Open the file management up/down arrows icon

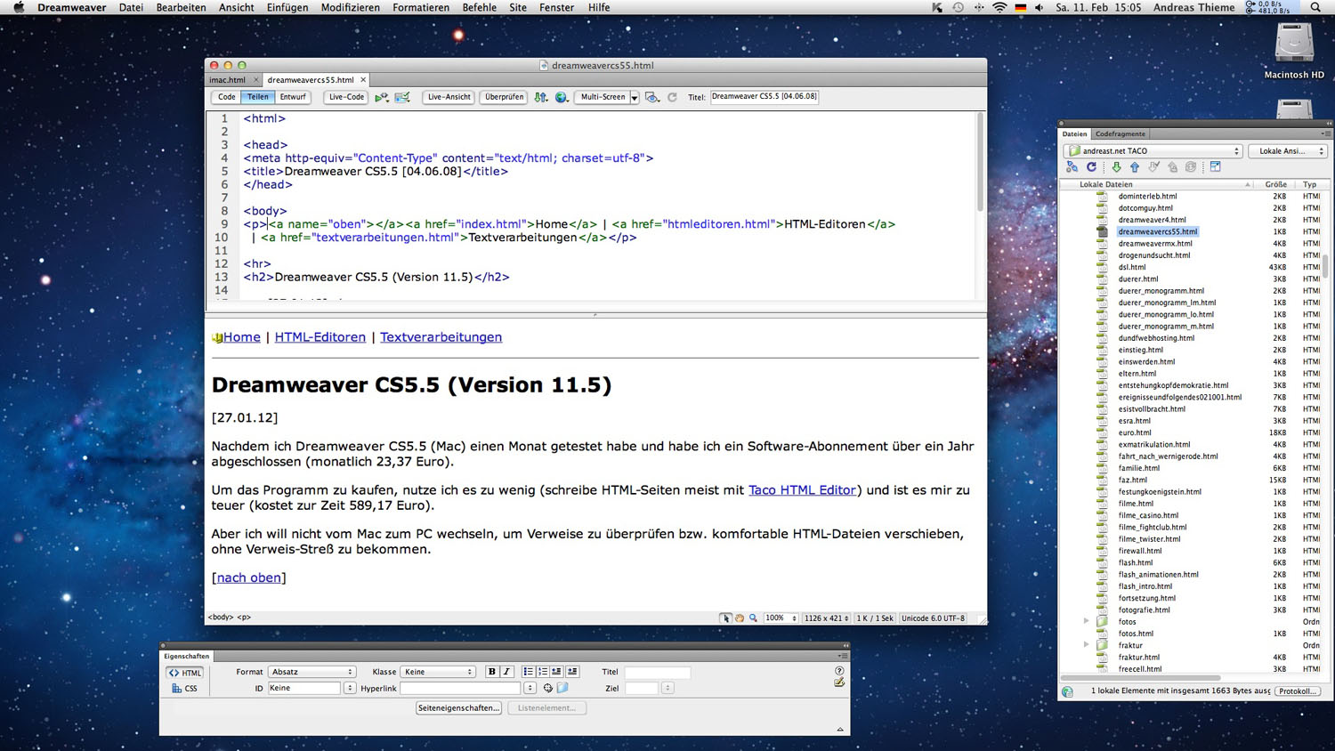click(x=540, y=97)
